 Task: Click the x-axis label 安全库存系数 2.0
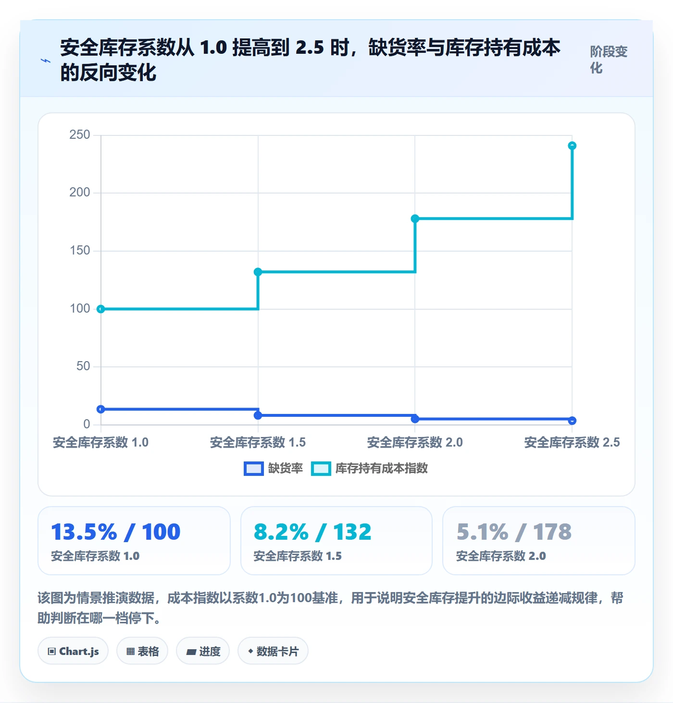coord(415,443)
